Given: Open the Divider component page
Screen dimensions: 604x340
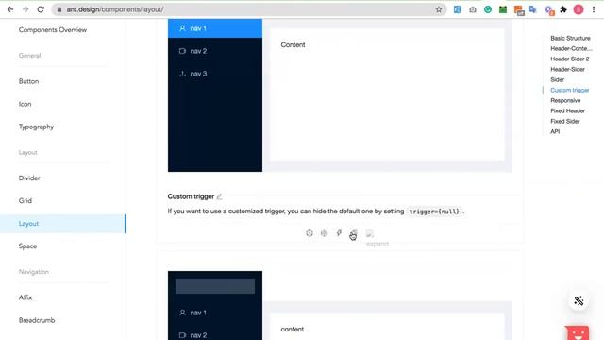Looking at the screenshot, I should [x=29, y=178].
